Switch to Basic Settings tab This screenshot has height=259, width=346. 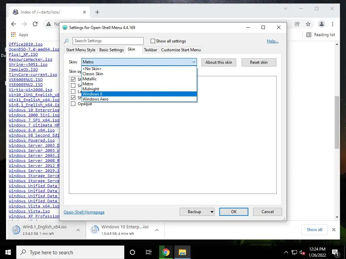click(112, 50)
